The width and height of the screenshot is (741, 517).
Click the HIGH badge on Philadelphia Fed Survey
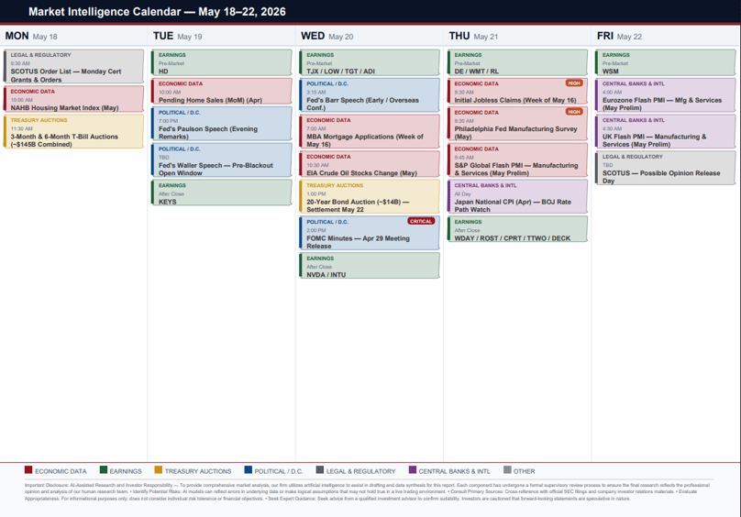tap(574, 112)
